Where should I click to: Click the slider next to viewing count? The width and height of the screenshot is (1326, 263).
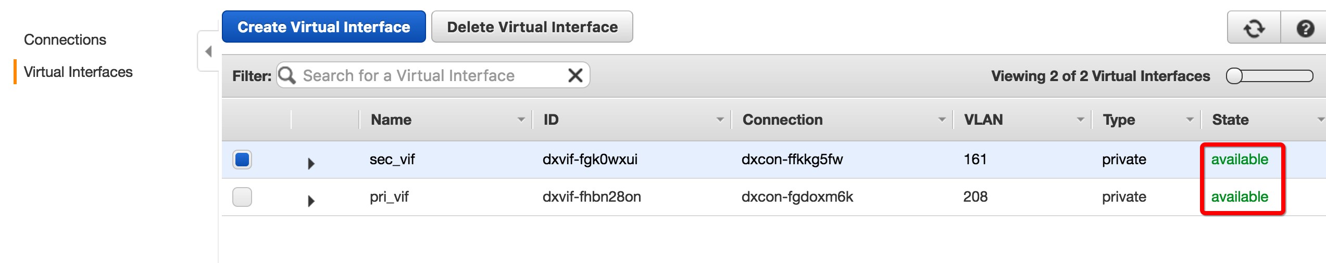pyautogui.click(x=1269, y=76)
